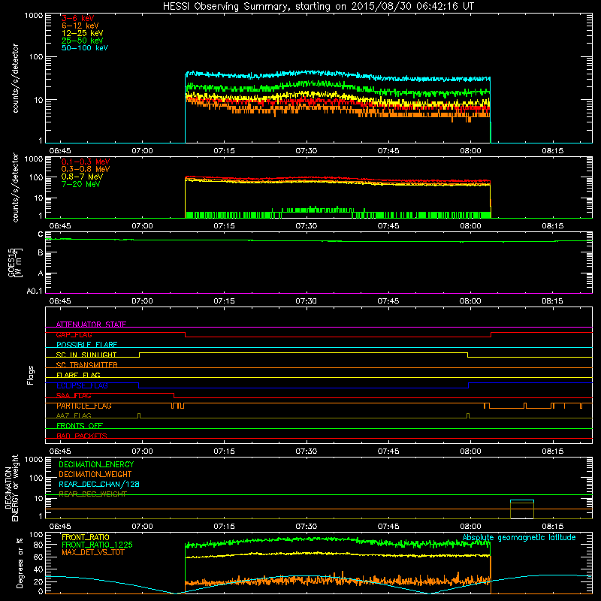Select the 25-50 keV legend label

point(83,41)
